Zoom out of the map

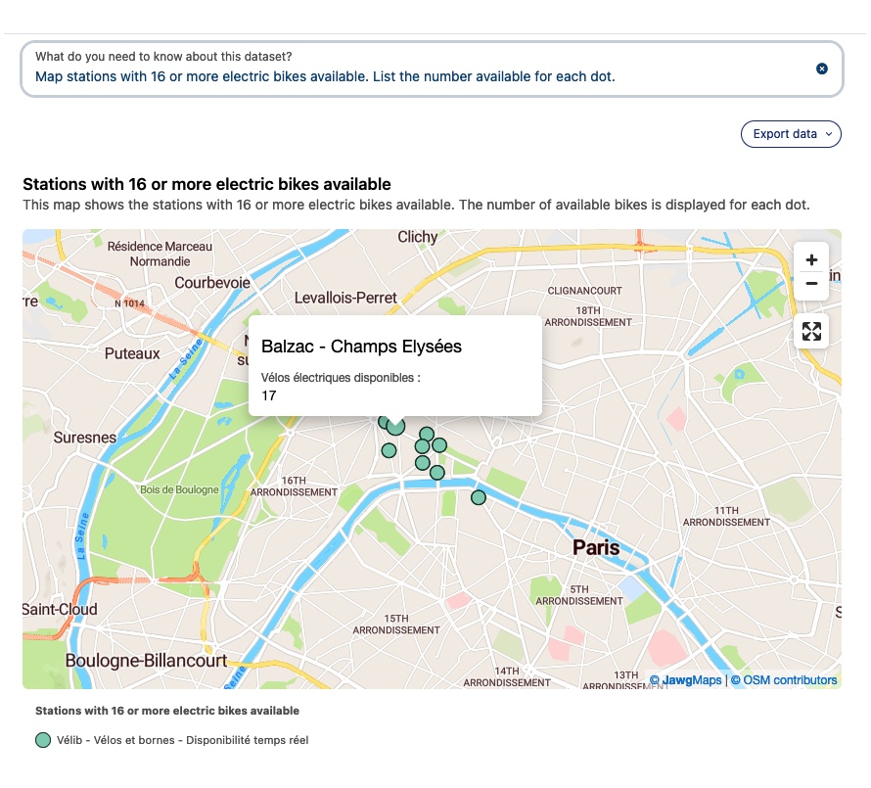click(810, 284)
